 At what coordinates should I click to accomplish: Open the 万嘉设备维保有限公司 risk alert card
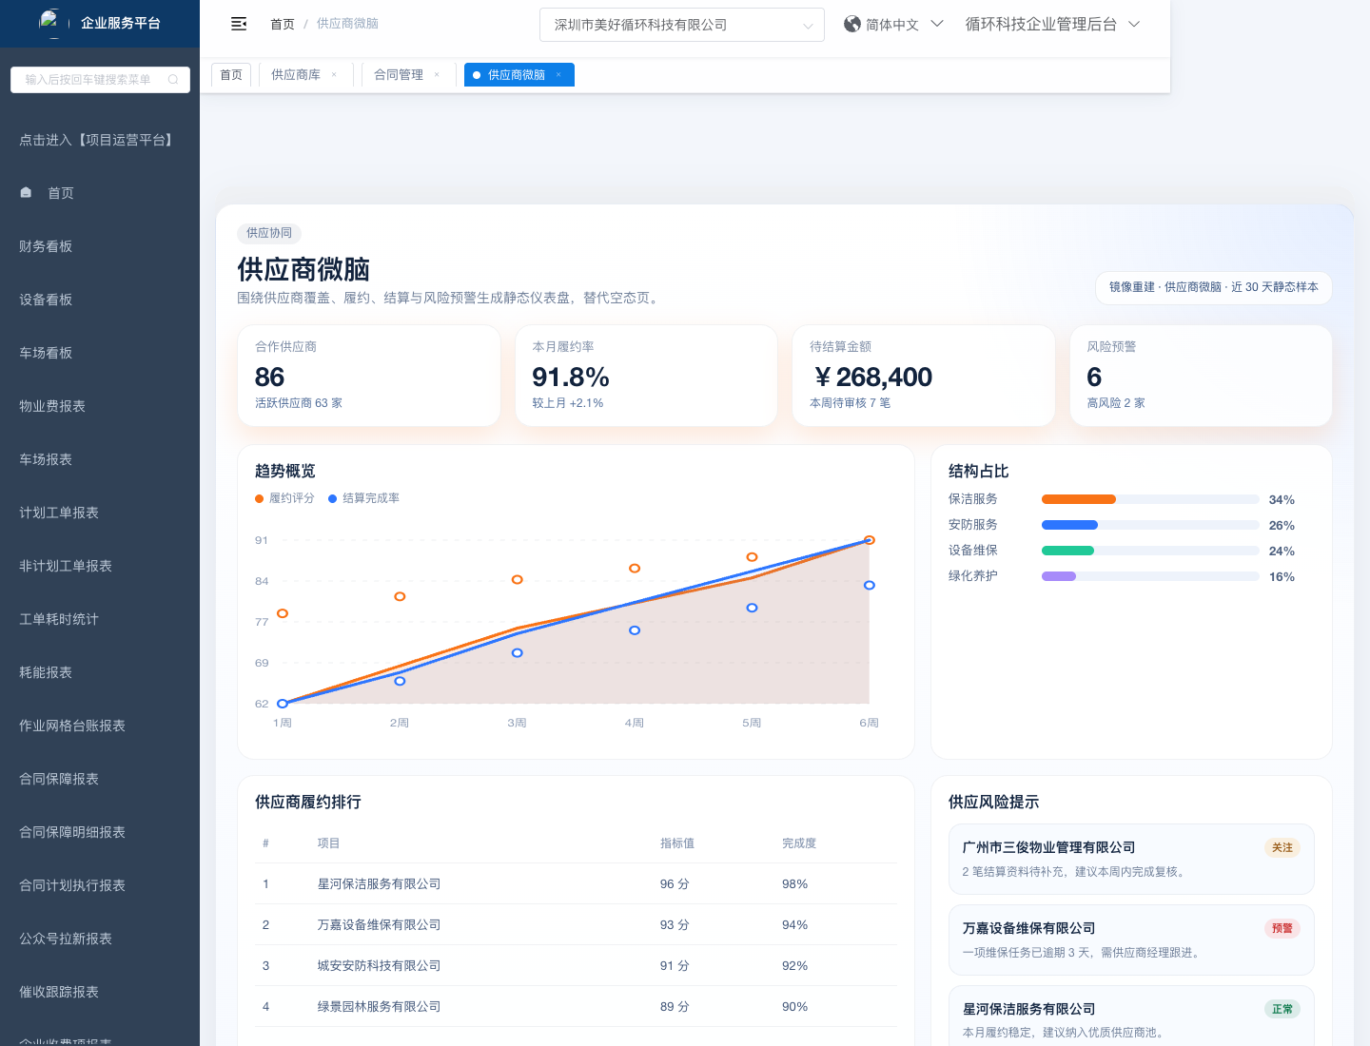1130,939
